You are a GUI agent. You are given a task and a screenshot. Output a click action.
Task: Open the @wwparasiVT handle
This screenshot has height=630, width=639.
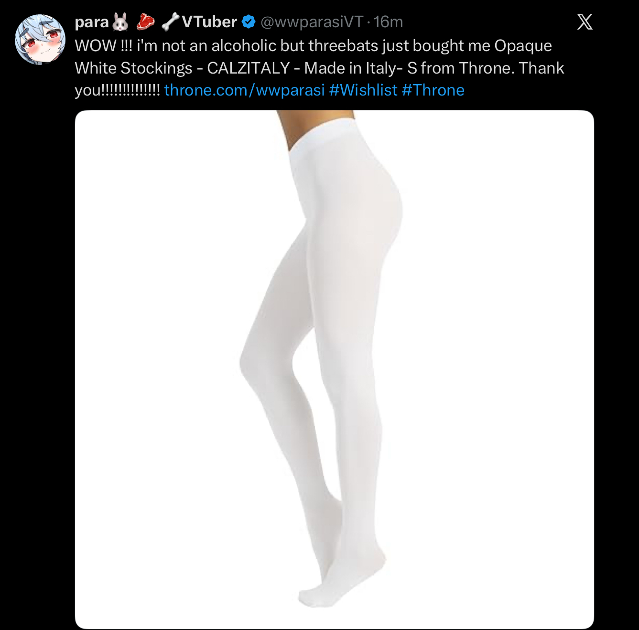[312, 22]
